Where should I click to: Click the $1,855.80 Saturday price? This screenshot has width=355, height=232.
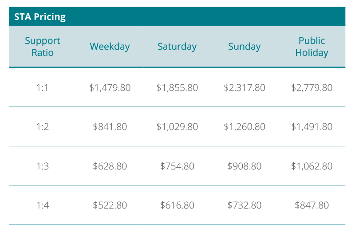click(x=177, y=88)
